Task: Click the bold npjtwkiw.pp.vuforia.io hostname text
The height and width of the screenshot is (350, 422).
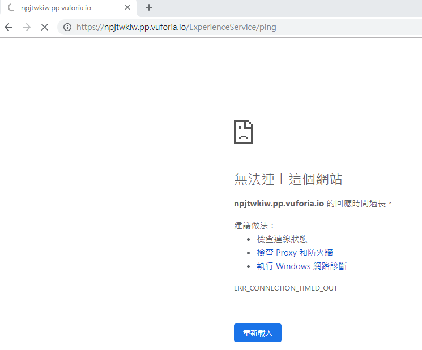Action: click(x=279, y=204)
